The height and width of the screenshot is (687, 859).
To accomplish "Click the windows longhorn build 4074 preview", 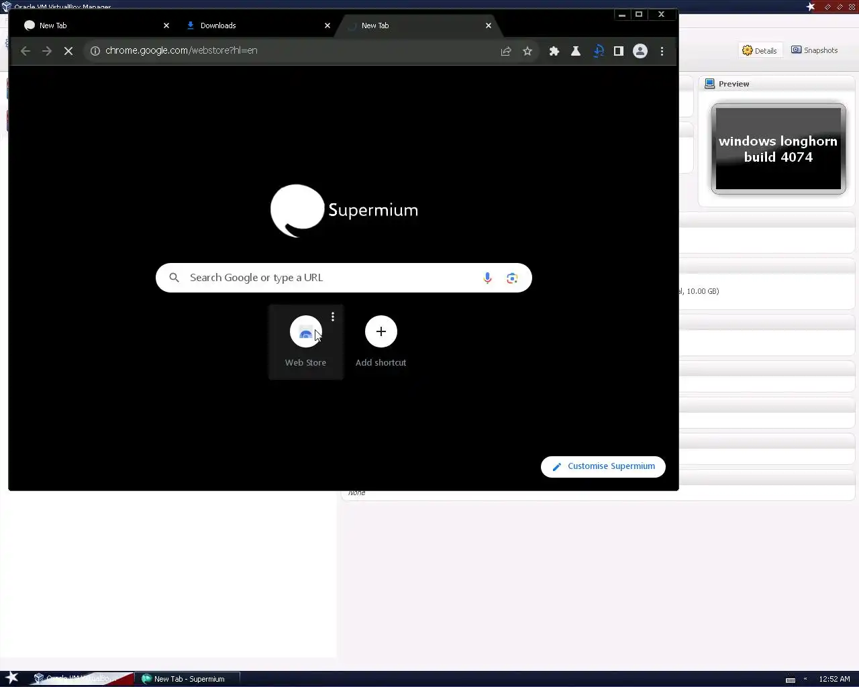I will [x=778, y=149].
